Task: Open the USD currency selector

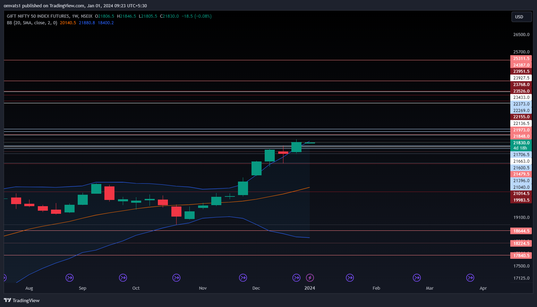Action: coord(521,17)
